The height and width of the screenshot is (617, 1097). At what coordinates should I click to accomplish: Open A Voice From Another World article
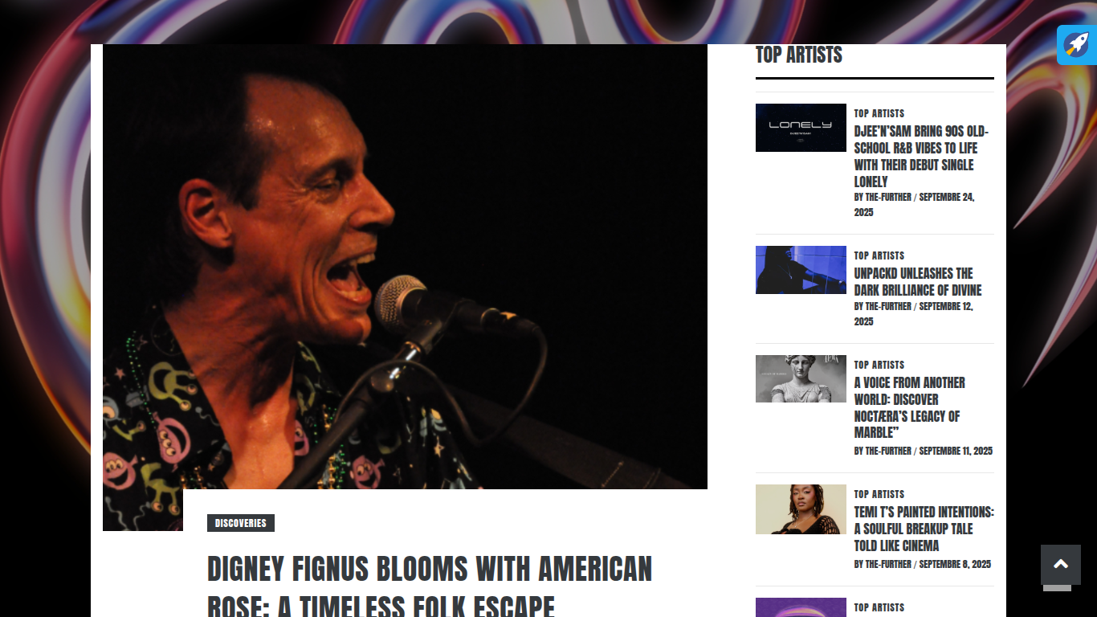[x=910, y=407]
